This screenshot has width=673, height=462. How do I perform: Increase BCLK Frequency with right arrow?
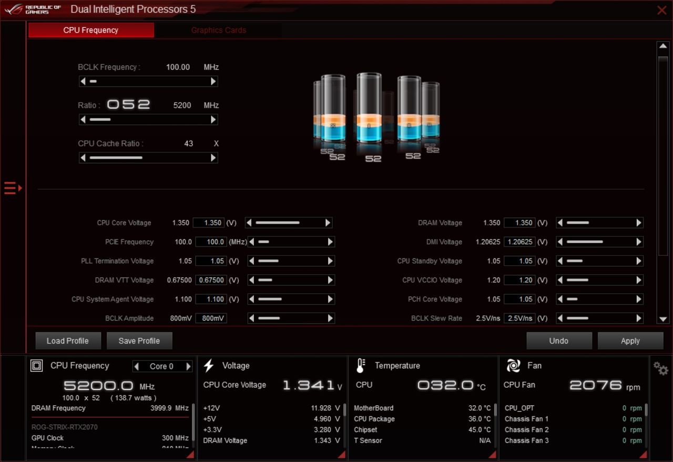(x=213, y=82)
